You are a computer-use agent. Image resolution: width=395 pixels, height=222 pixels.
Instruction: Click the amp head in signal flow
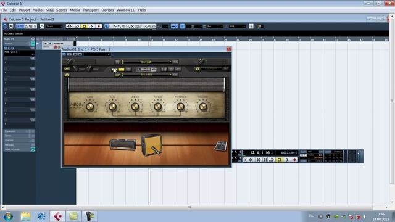pos(123,144)
